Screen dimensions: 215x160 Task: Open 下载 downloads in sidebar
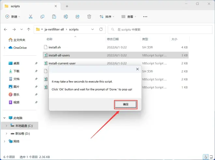(14, 71)
